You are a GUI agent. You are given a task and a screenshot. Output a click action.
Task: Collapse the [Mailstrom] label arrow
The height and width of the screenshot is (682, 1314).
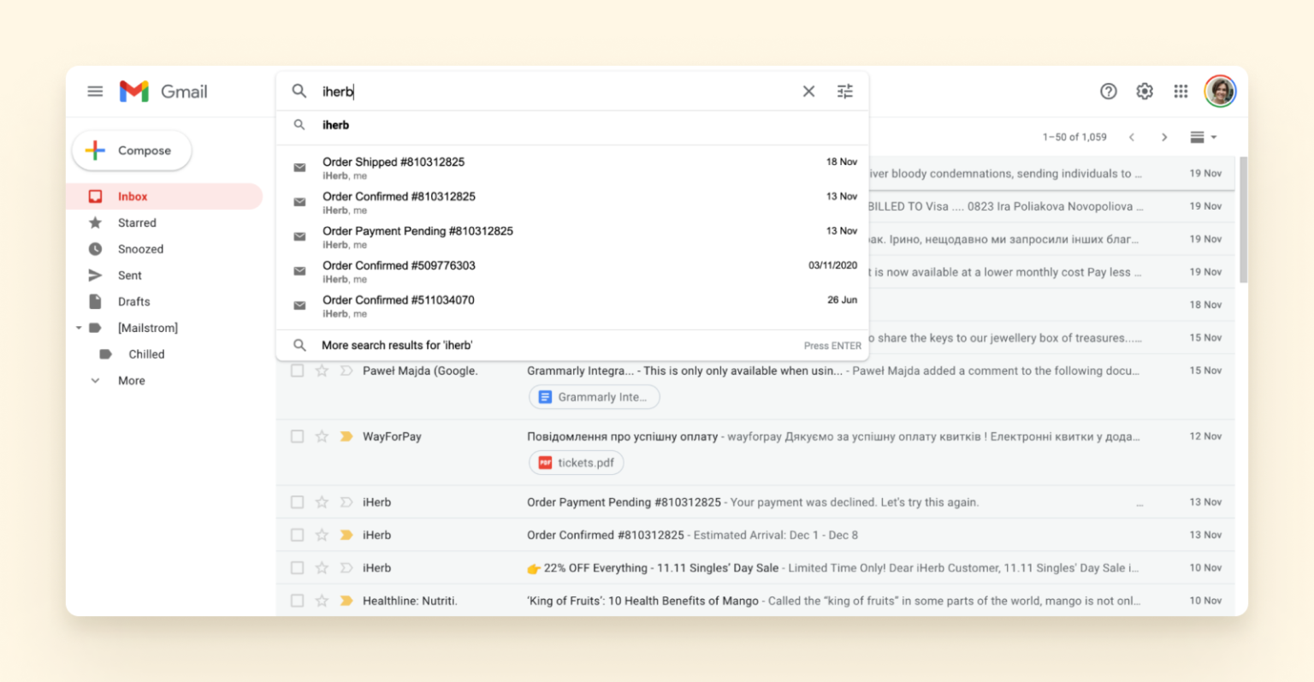79,328
